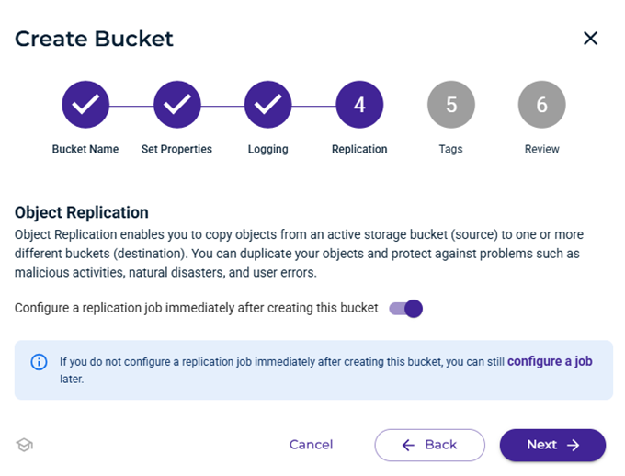625x476 pixels.
Task: Click the Set Properties step label
Action: (176, 149)
